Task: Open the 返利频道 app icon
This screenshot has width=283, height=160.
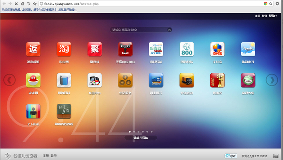Action: coord(33,49)
